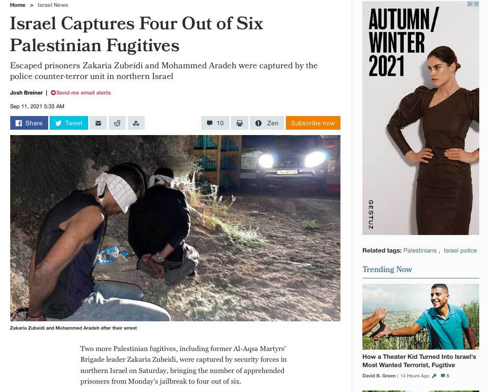Screen dimensions: 489x392
Task: Open the Israel police related tag
Action: [460, 250]
